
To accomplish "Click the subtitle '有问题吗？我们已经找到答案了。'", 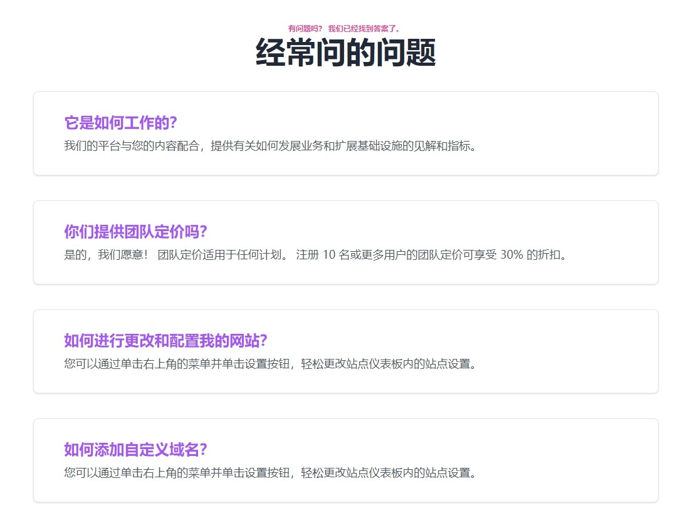I will tap(345, 29).
